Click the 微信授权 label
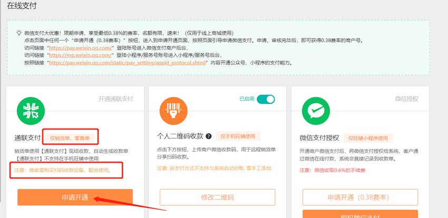Screen dimensions: 448x218 [407, 99]
